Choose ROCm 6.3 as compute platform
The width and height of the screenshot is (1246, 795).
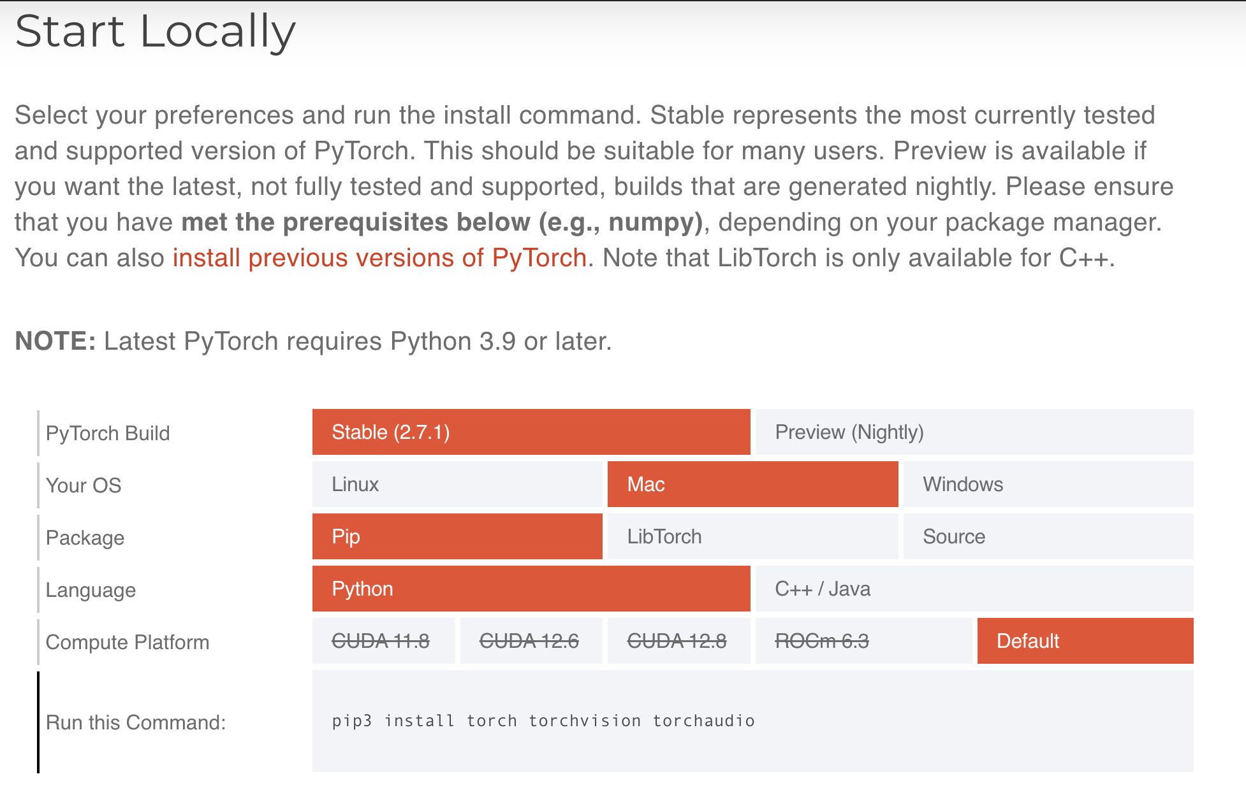(823, 641)
